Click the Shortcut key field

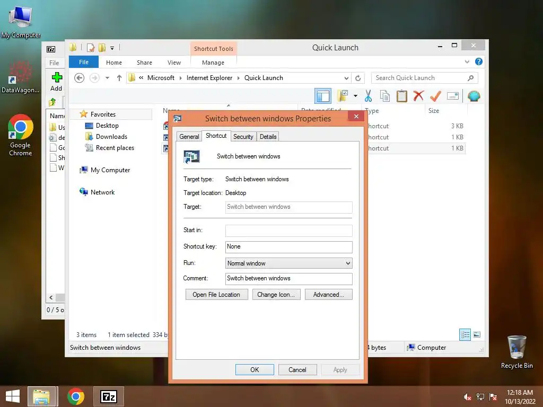(288, 247)
